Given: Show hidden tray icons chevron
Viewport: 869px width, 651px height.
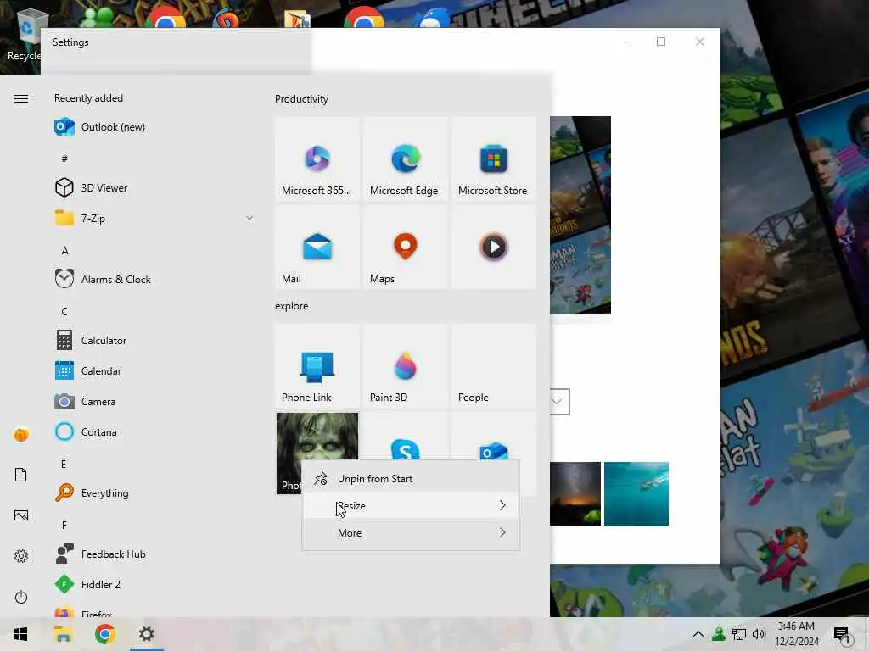Looking at the screenshot, I should 698,634.
